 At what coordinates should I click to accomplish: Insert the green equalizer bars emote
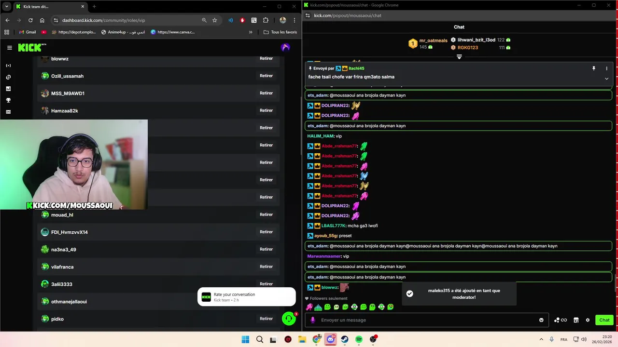318,307
